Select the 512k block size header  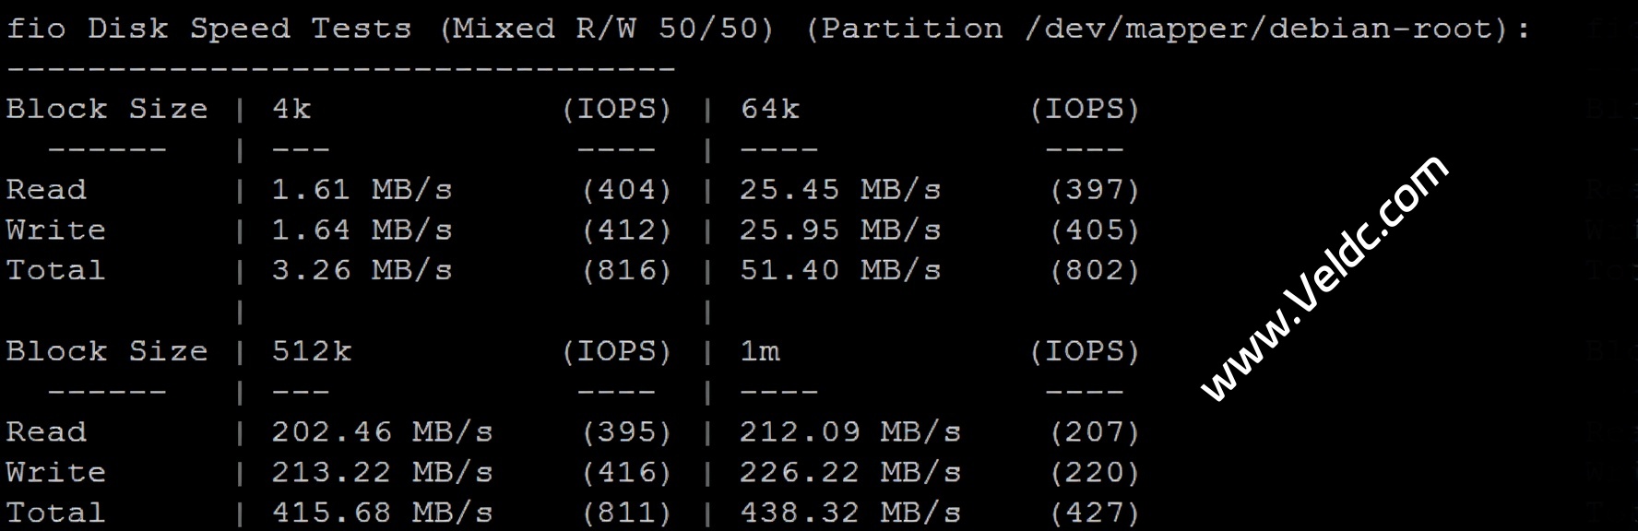(x=312, y=351)
